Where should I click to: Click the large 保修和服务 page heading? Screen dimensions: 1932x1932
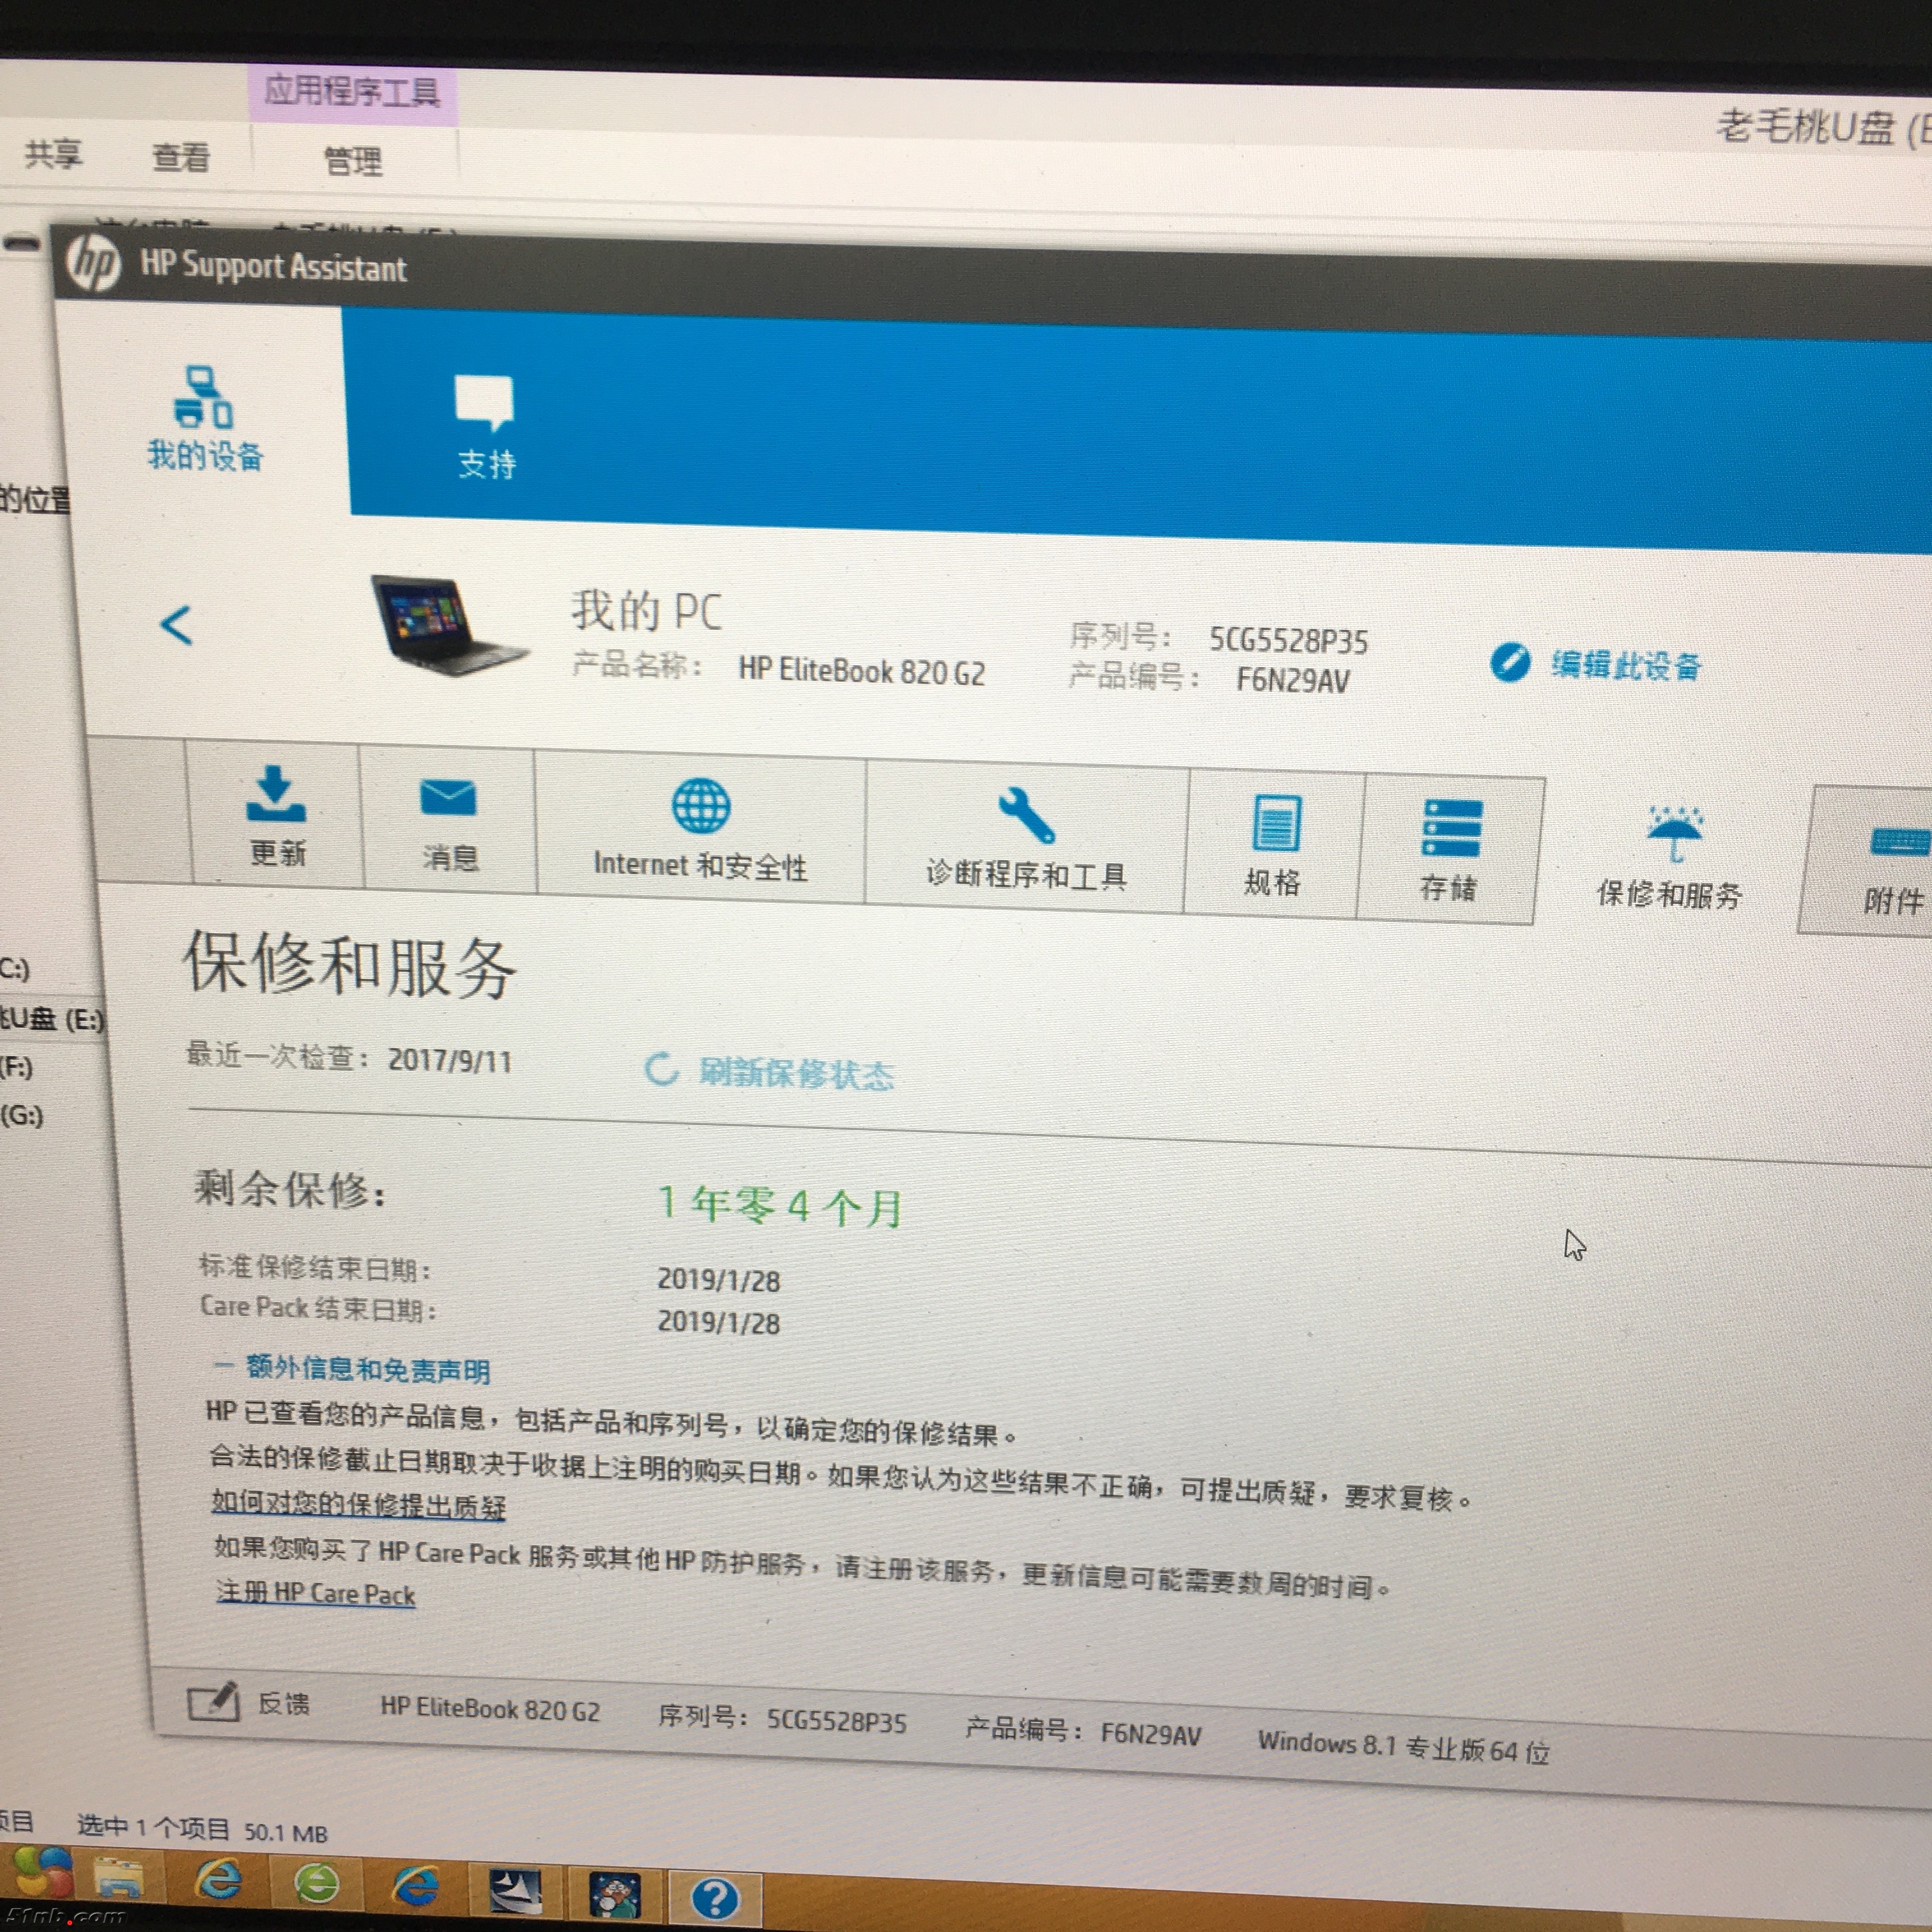(x=349, y=965)
